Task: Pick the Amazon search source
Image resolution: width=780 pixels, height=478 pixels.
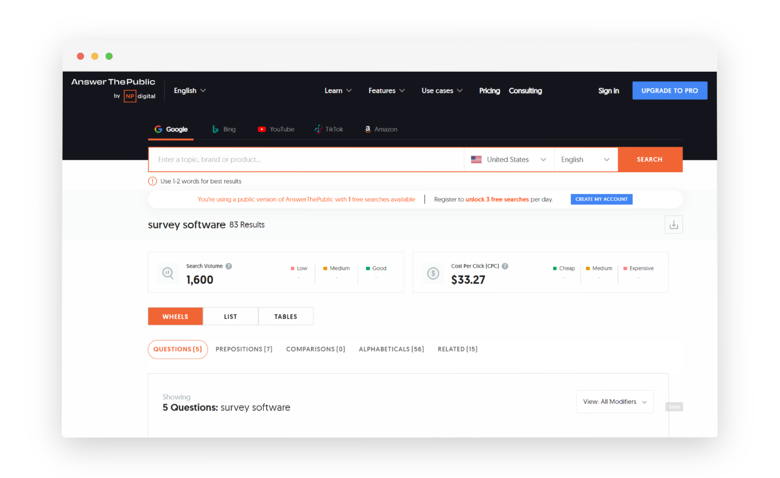Action: coord(367,129)
